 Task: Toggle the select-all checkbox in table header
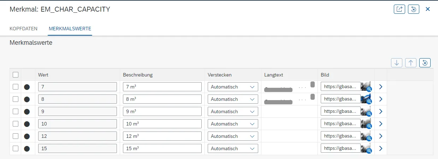pyautogui.click(x=16, y=75)
